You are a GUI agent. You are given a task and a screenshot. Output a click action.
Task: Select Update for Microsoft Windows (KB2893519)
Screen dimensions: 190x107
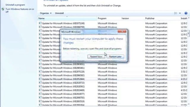click(x=63, y=101)
